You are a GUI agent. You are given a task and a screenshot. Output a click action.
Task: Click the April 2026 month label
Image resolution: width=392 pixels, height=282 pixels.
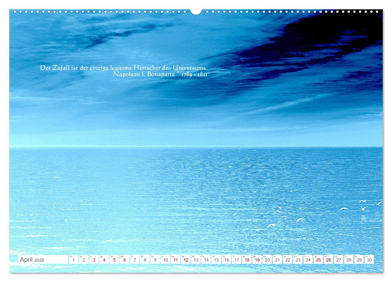pyautogui.click(x=32, y=260)
